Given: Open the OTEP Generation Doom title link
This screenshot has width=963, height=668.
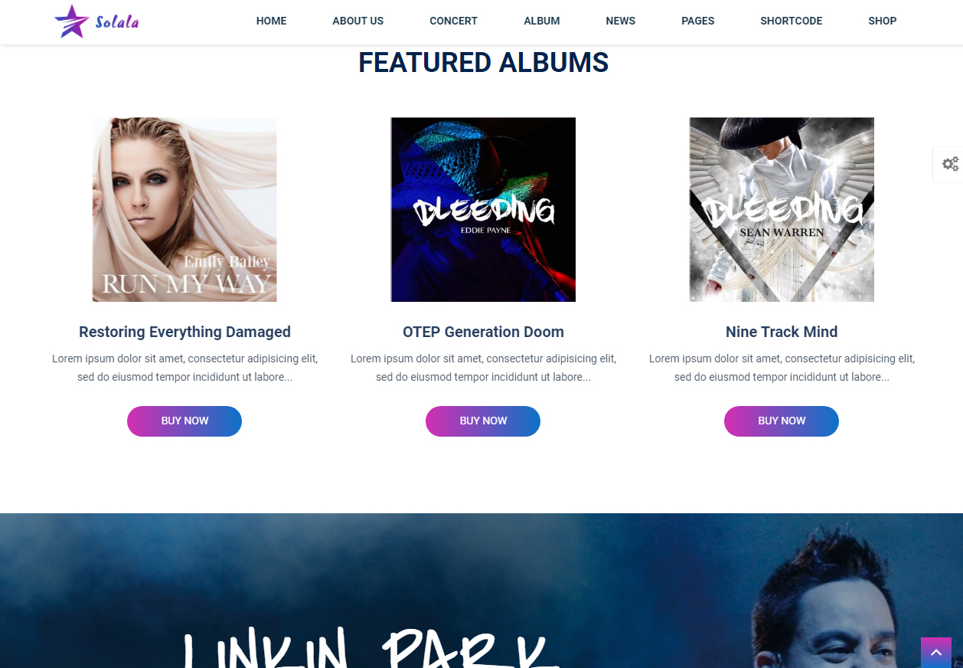Looking at the screenshot, I should (x=483, y=332).
